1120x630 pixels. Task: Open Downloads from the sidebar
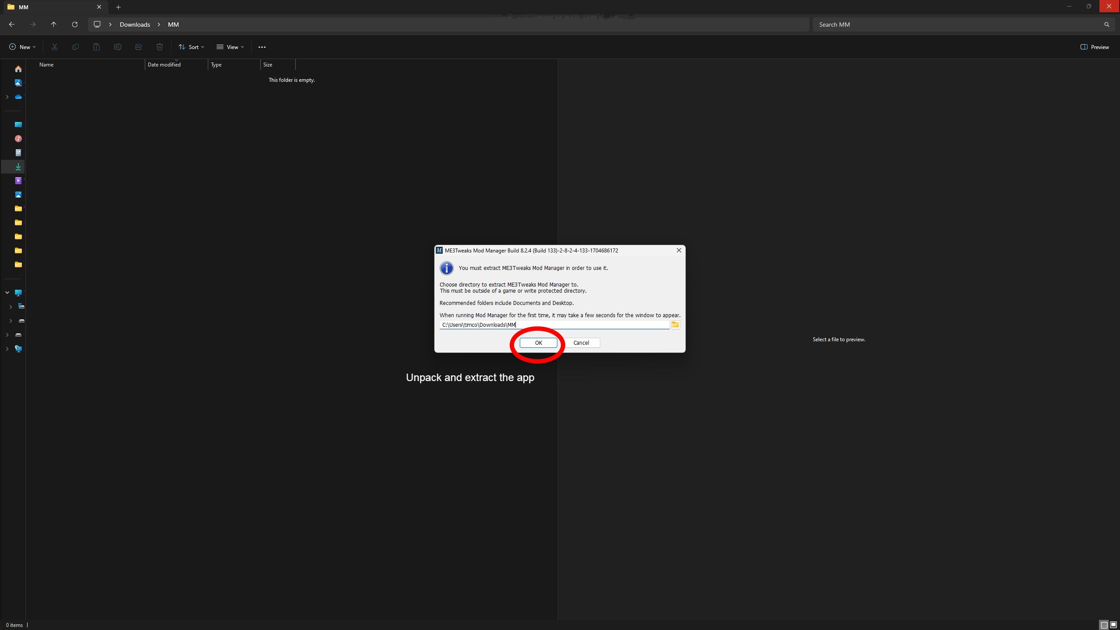pos(18,167)
